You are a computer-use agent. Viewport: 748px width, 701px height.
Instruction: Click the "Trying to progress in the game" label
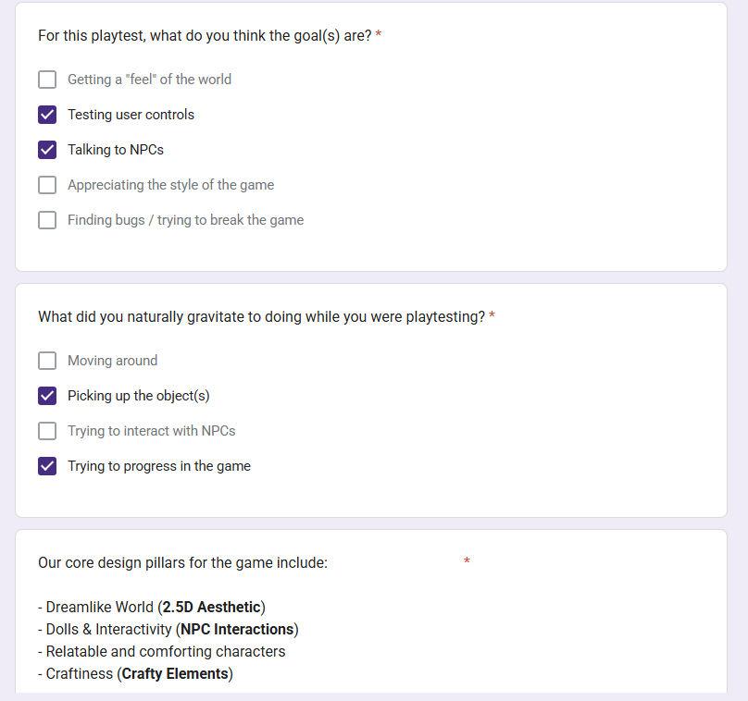tap(159, 466)
